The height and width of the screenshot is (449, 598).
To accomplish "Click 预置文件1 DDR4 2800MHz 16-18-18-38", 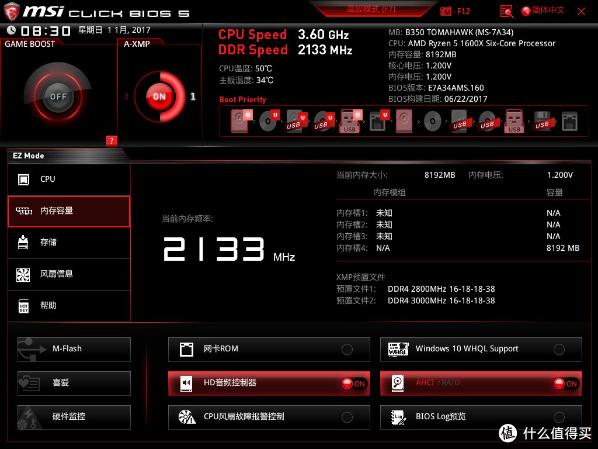I will pyautogui.click(x=416, y=289).
